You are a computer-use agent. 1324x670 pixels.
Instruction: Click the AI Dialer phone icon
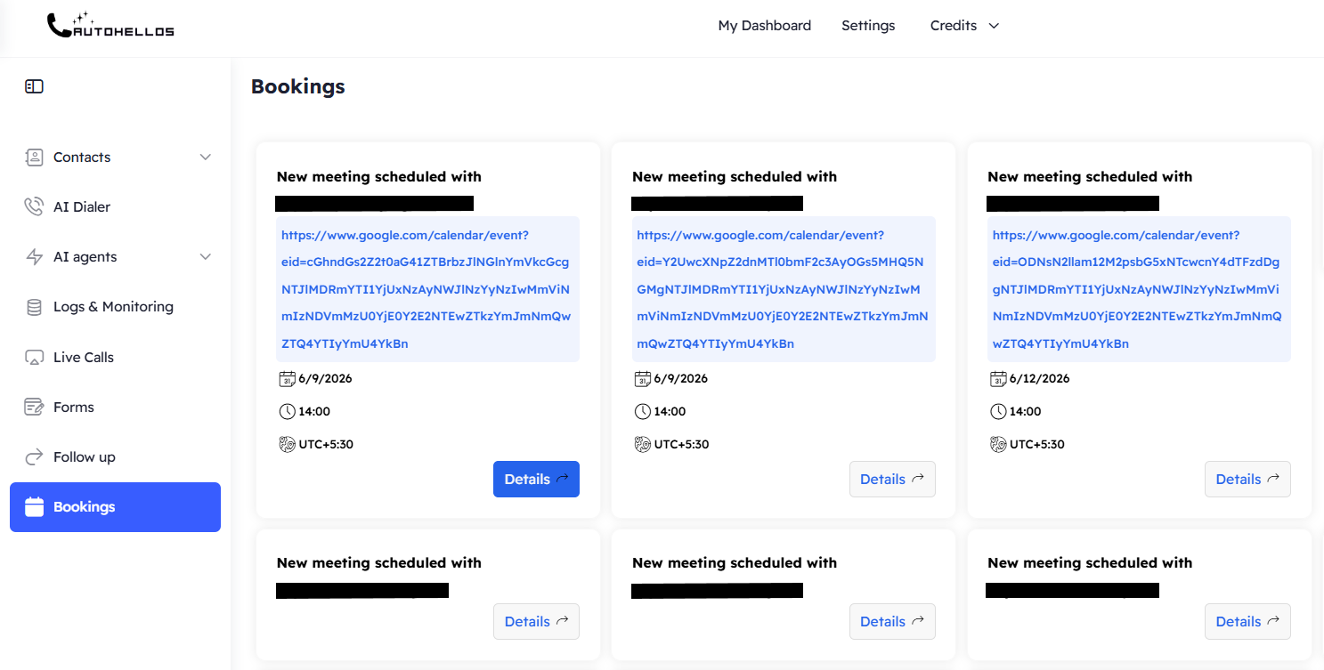[34, 207]
